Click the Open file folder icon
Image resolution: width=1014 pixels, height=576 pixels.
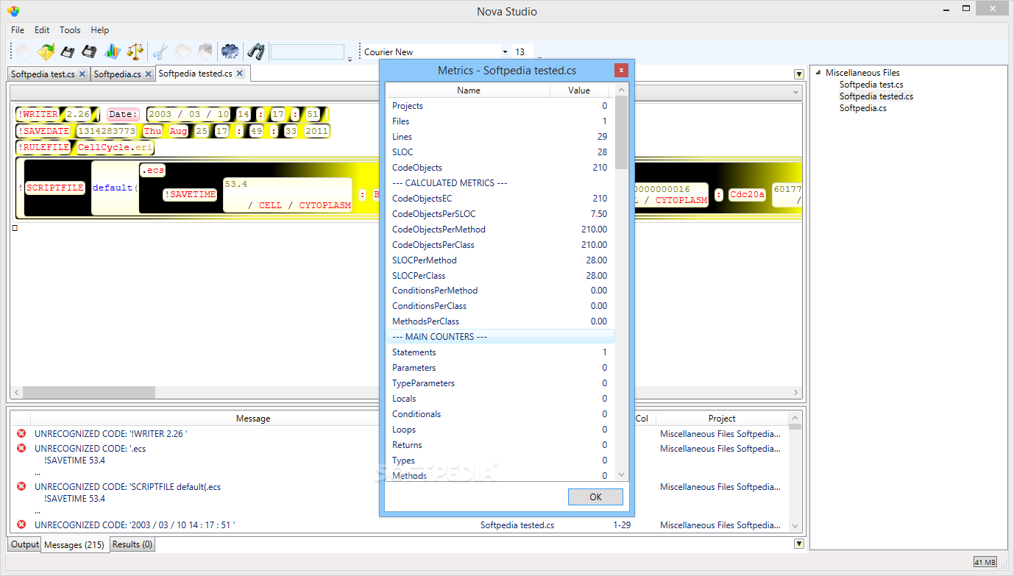click(46, 51)
